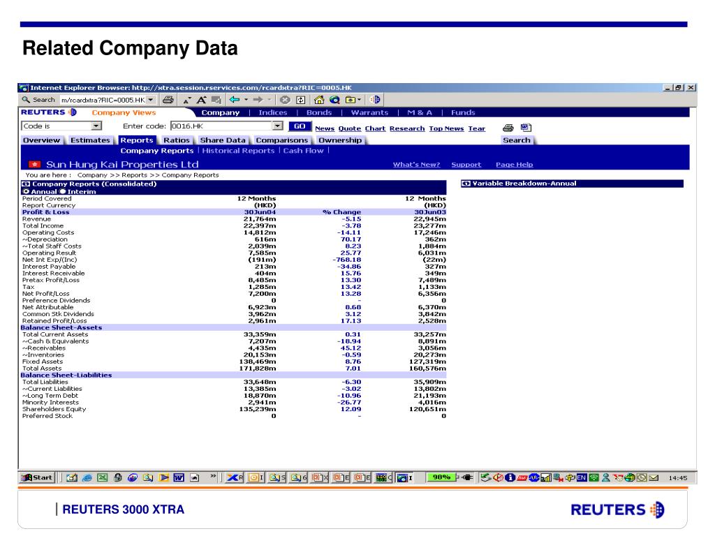The height and width of the screenshot is (536, 715).
Task: Click the blue info icon in system tray
Action: coord(510,477)
